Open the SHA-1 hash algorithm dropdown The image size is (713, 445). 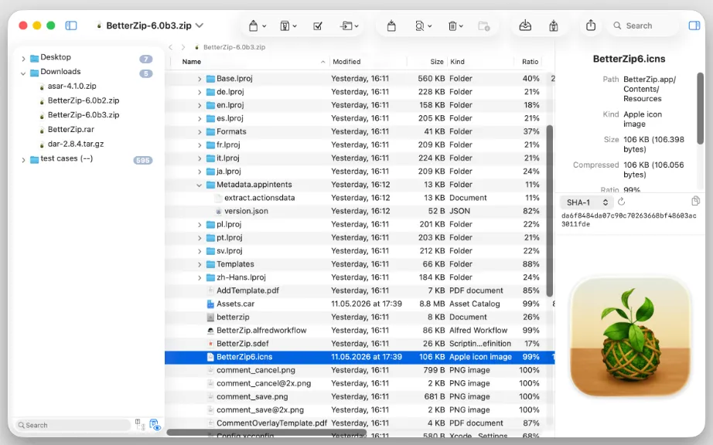pos(587,202)
